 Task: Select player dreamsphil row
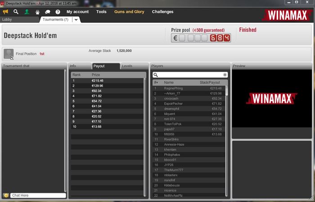tap(189, 109)
